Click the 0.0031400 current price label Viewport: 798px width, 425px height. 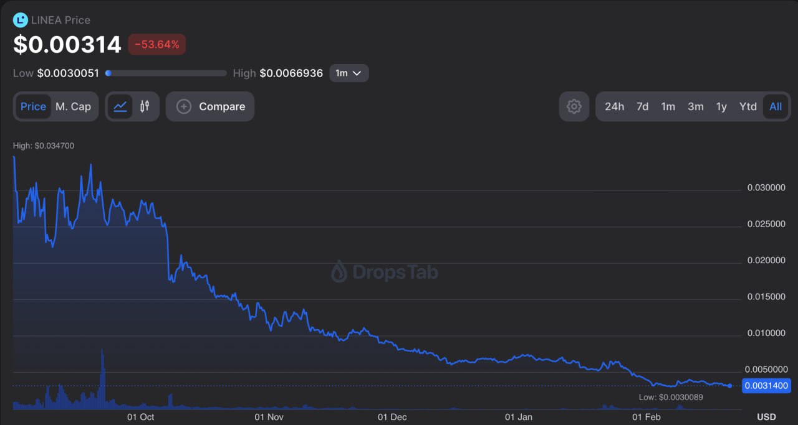coord(766,386)
